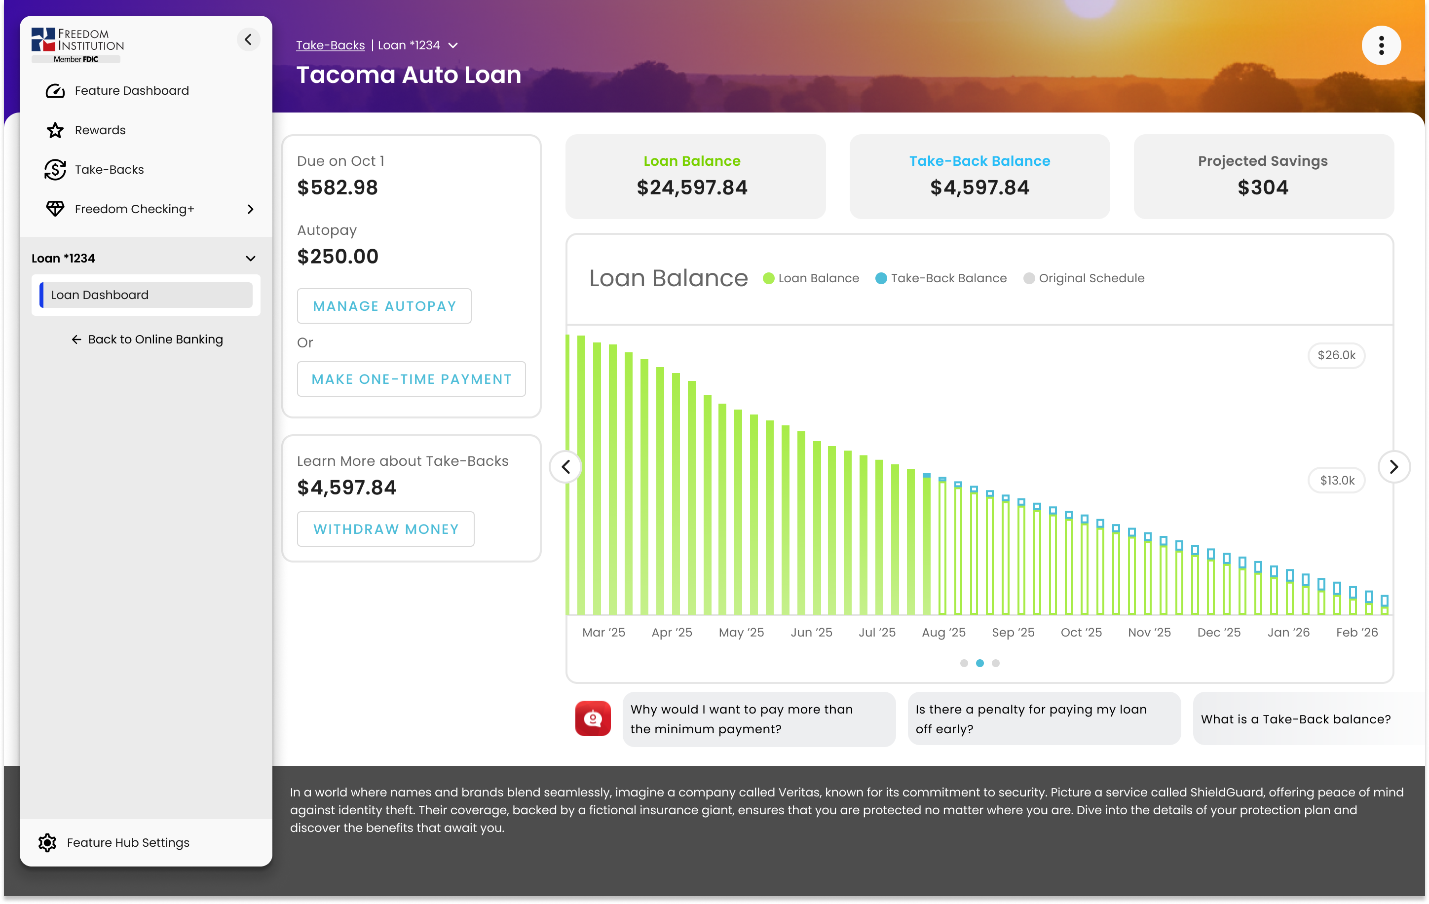
Task: Select the third chart pagination dot
Action: point(996,663)
